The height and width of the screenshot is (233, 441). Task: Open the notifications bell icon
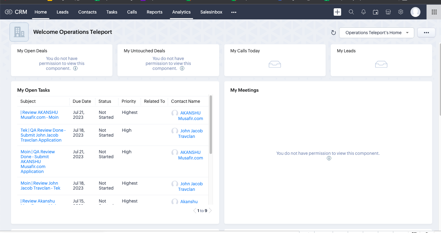click(x=363, y=12)
